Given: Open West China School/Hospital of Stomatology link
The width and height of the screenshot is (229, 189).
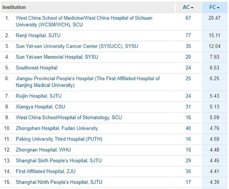Looking at the screenshot, I should coord(69,118).
